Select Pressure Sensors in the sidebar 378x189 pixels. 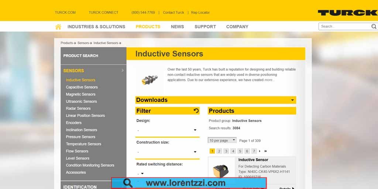click(x=80, y=137)
